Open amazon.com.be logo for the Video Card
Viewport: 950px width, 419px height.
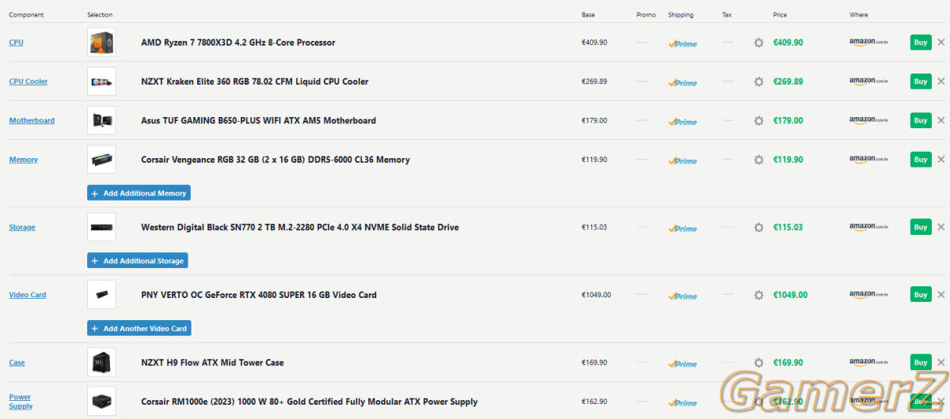(x=868, y=295)
